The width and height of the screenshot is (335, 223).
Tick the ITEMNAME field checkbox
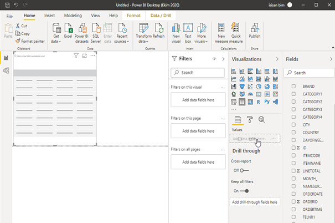[x=294, y=163]
